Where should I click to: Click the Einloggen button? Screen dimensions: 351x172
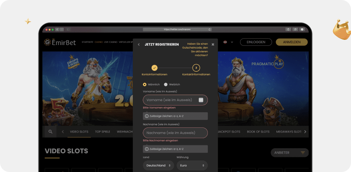pos(256,42)
